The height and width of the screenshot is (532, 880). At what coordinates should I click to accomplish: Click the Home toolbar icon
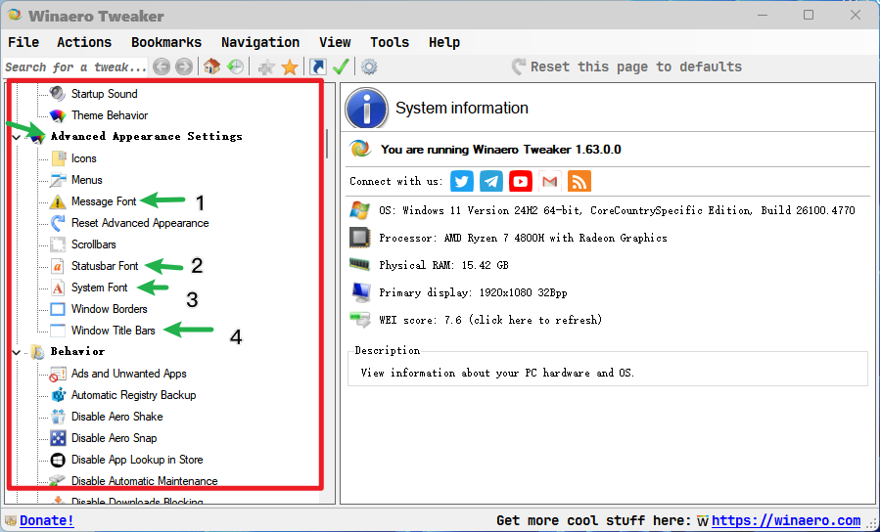click(x=211, y=66)
